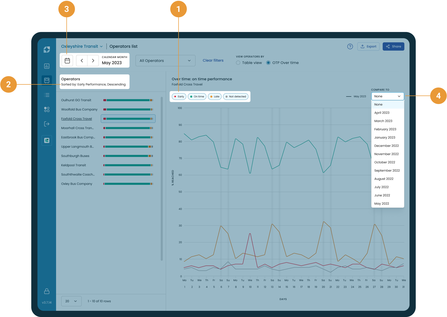Choose None in the compare list
The width and height of the screenshot is (447, 317).
coord(388,105)
